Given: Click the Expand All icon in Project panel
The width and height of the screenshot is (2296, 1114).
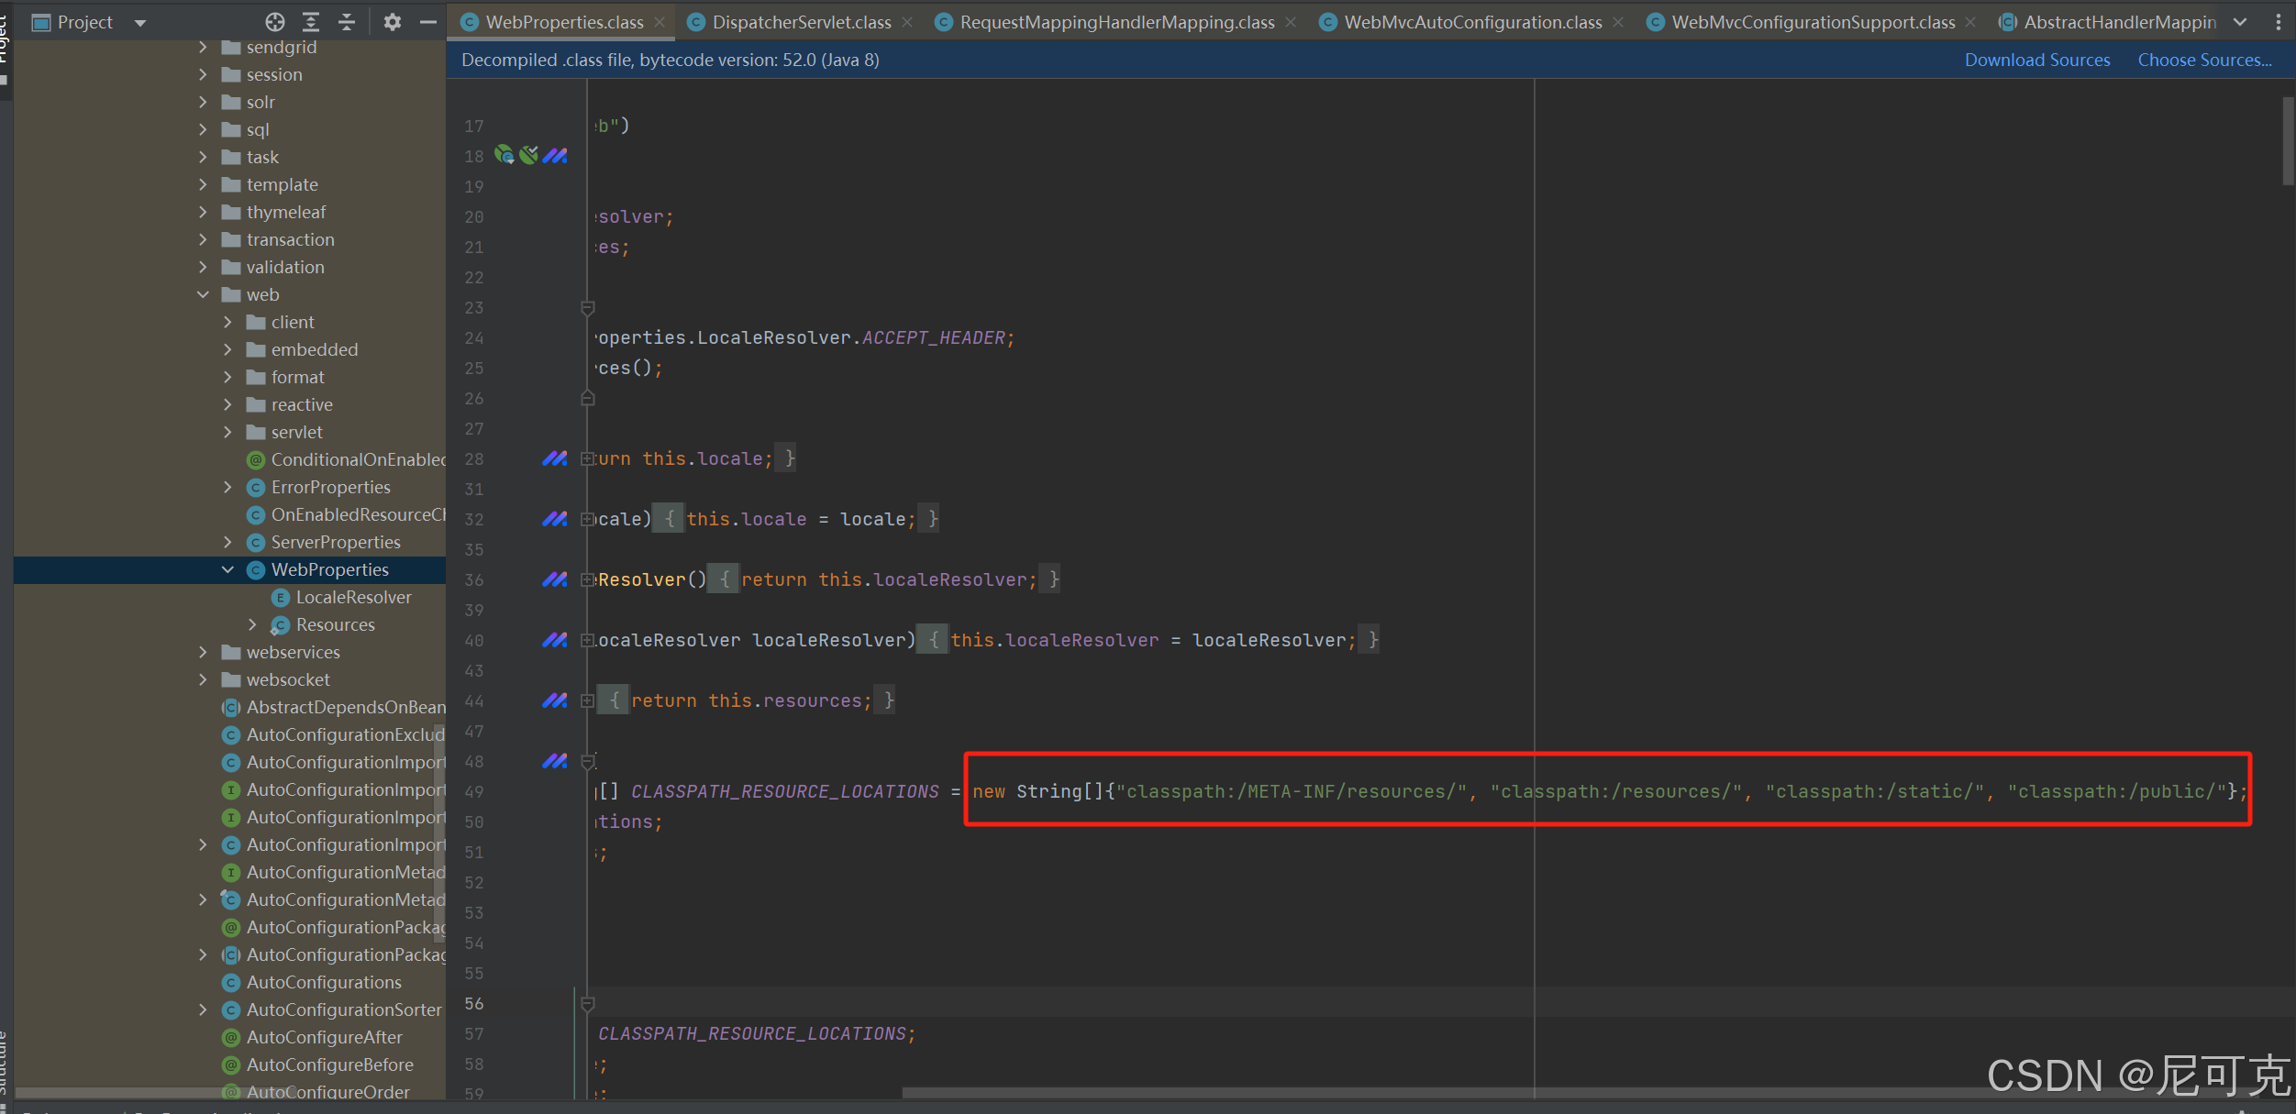Looking at the screenshot, I should [311, 22].
